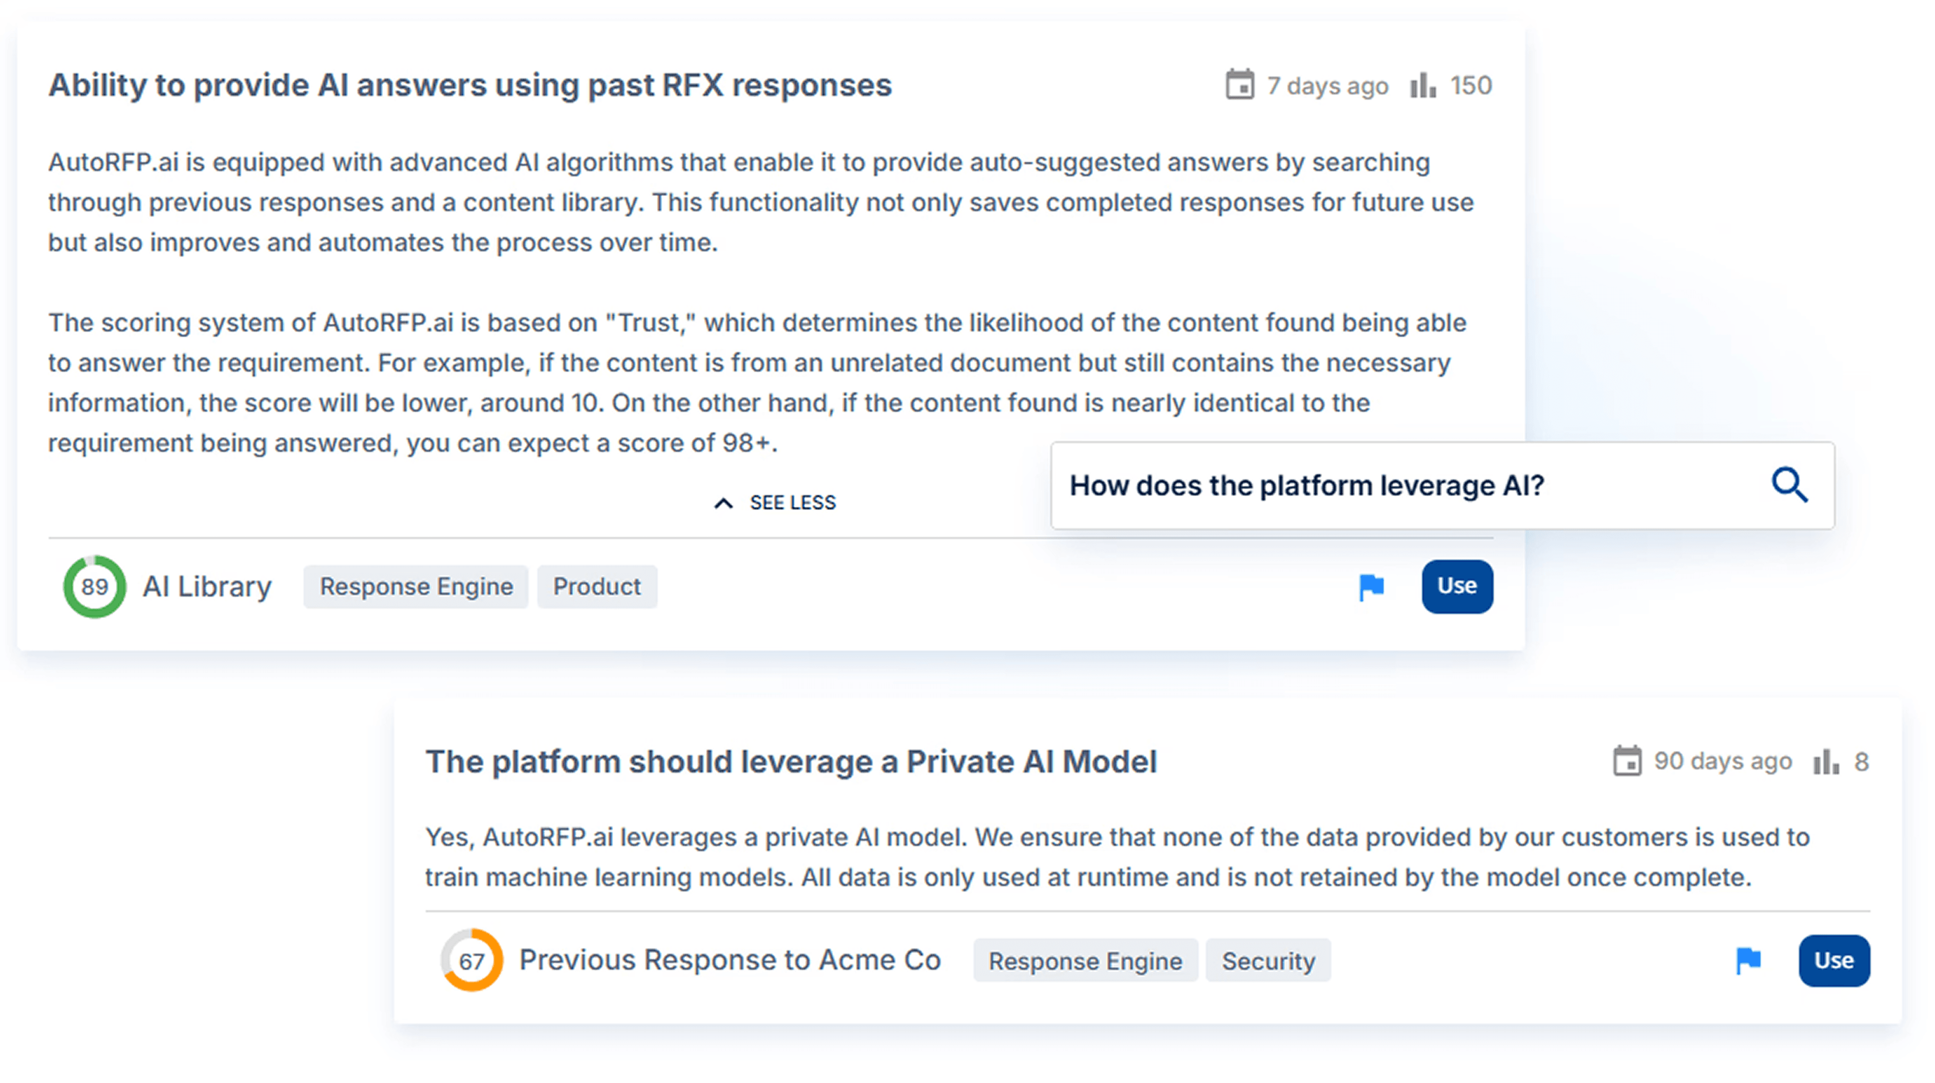Use the AI Library answer
Viewport: 1935px width, 1083px height.
1457,586
